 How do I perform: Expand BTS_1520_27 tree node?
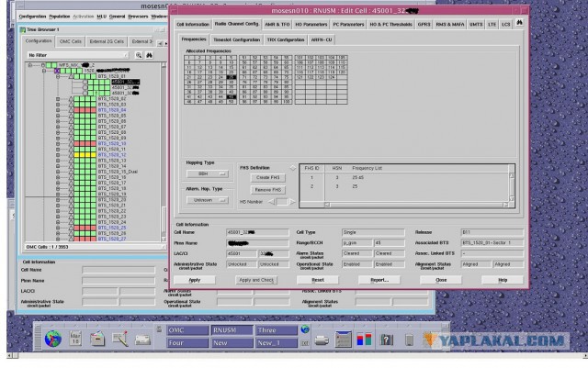click(58, 239)
